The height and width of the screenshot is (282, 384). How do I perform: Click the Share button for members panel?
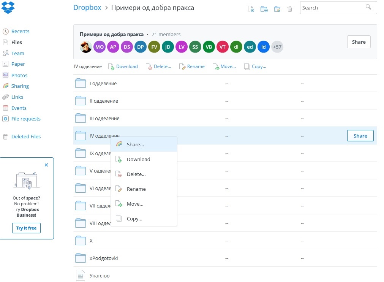(x=359, y=42)
